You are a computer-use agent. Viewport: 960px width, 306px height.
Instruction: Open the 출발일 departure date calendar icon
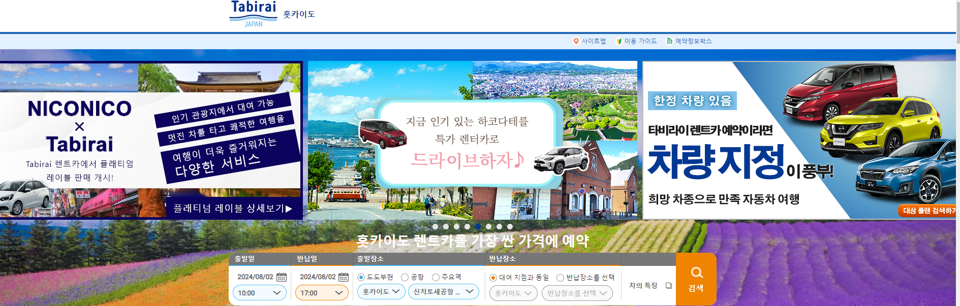(x=282, y=277)
